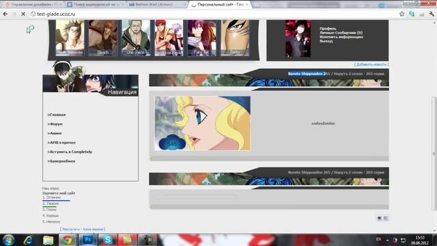Open the sticky notes taskbar icon
Screen dimensions: 437x246
pos(128,240)
